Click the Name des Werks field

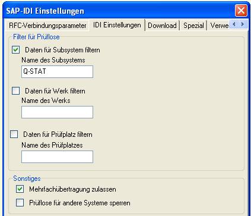(57, 112)
